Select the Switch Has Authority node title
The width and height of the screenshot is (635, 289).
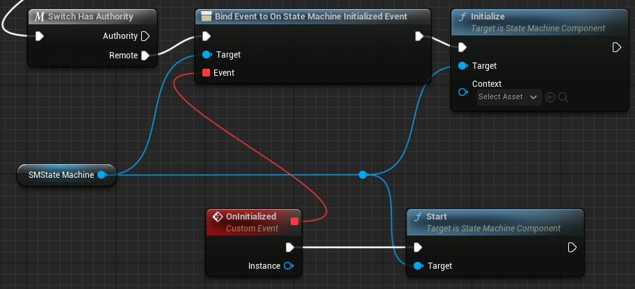pos(91,16)
